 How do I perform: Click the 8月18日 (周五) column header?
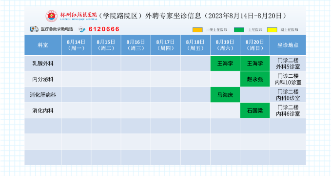195,45
